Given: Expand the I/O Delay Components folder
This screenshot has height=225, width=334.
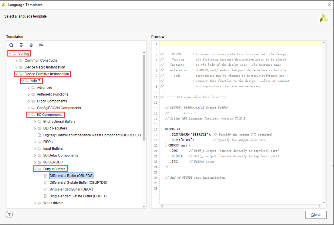Looking at the screenshot, I should (35, 156).
